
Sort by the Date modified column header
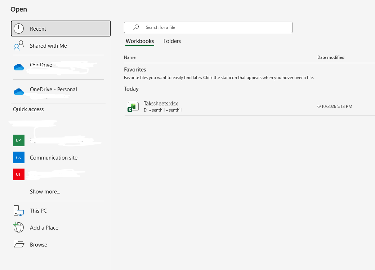tap(331, 57)
